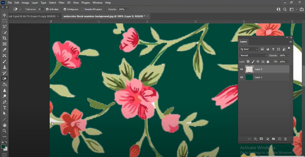
Task: Select the Crop tool
Action: pos(4,38)
